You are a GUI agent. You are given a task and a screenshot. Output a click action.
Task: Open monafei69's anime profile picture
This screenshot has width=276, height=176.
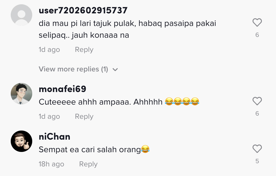pyautogui.click(x=21, y=94)
